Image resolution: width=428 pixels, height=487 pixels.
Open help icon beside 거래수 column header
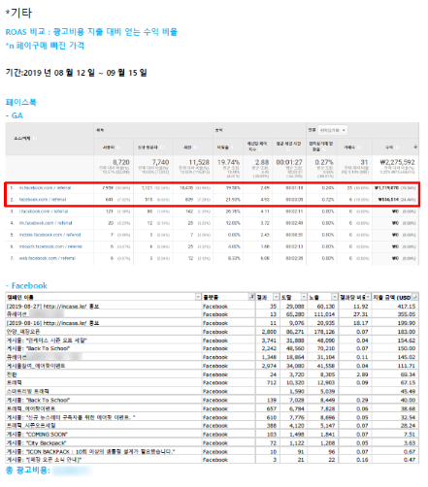[359, 147]
